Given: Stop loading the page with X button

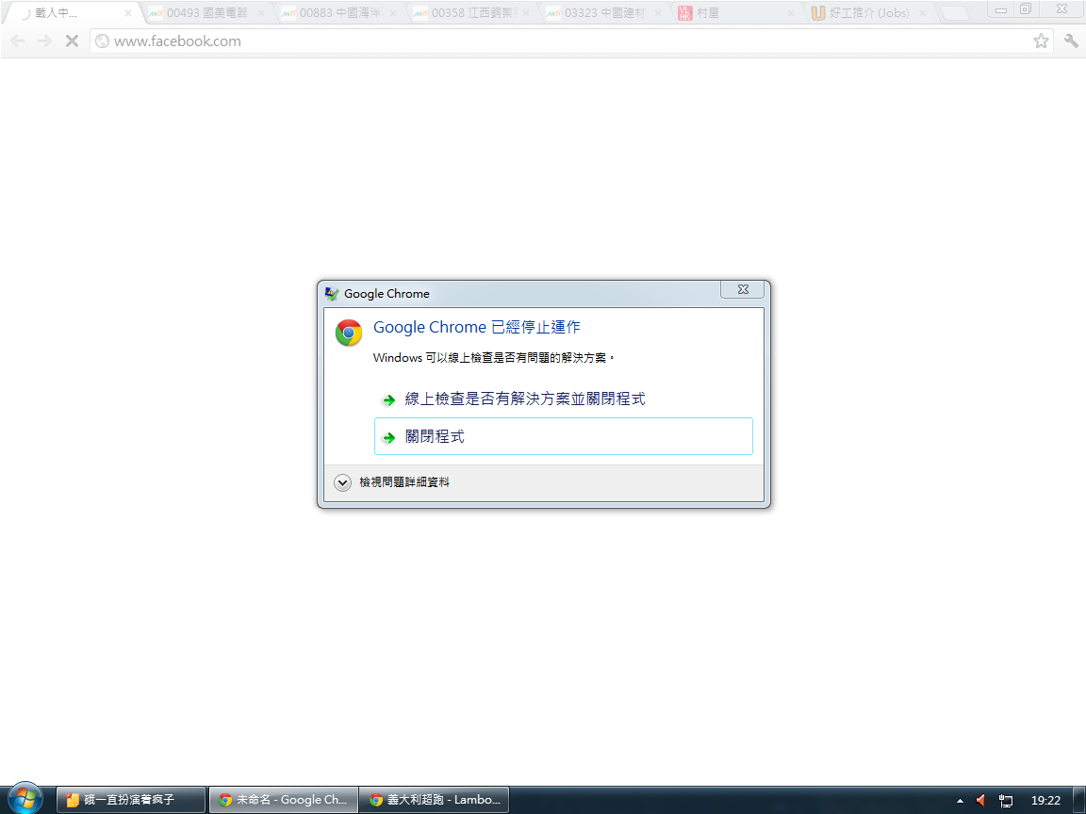Looking at the screenshot, I should 72,41.
